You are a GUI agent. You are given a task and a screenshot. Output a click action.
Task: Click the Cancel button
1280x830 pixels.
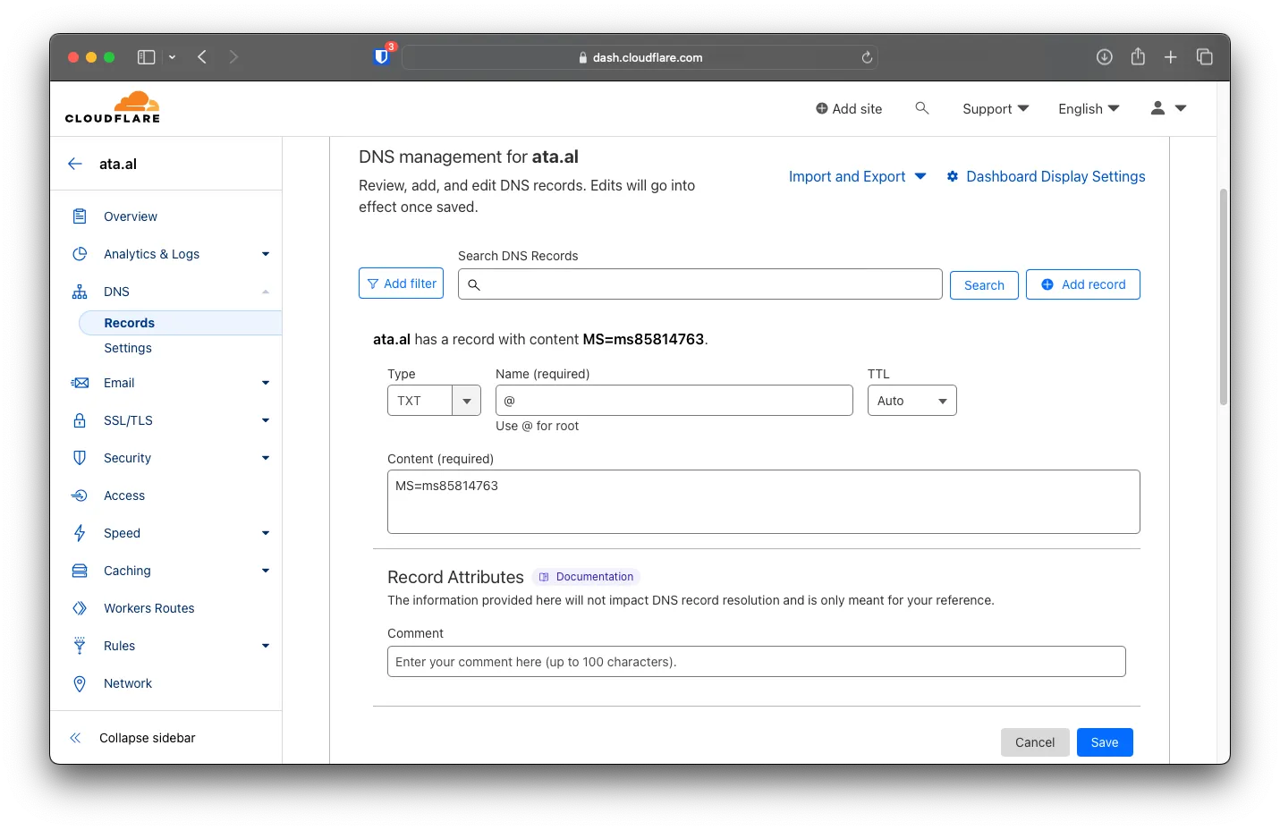coord(1035,742)
